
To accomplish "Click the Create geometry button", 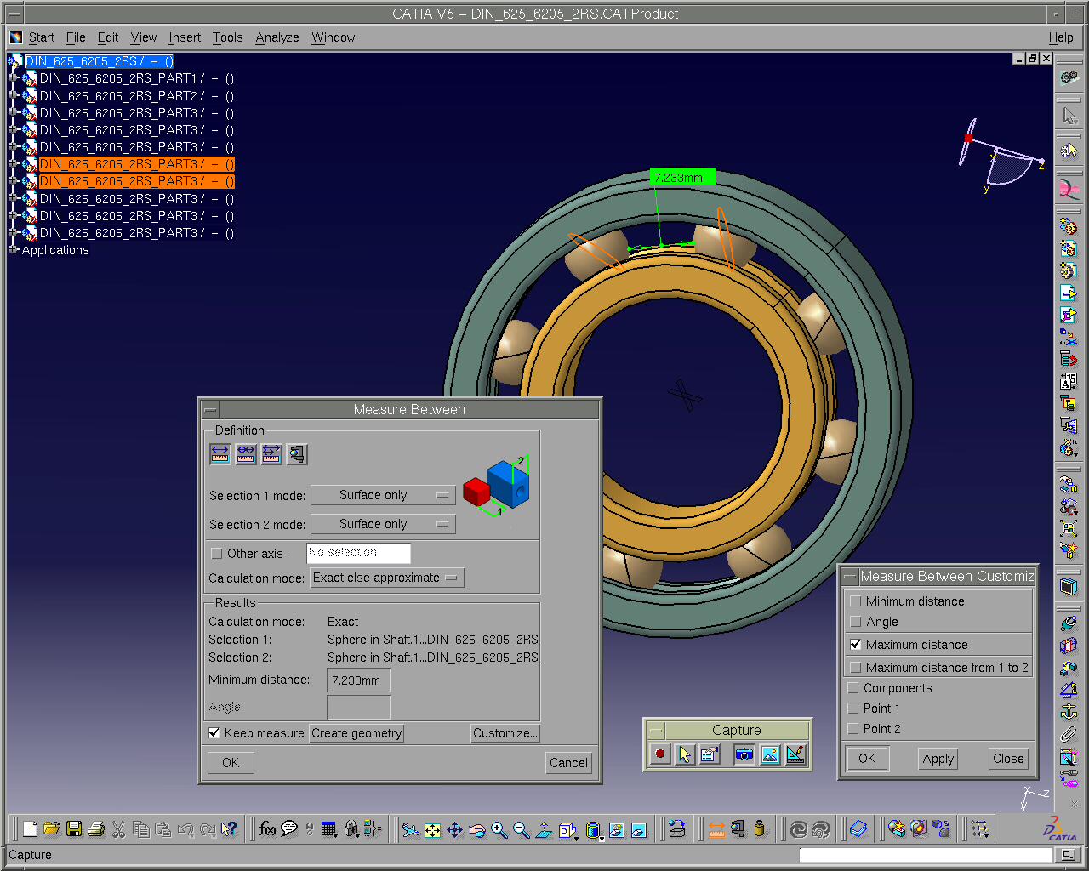I will coord(356,733).
